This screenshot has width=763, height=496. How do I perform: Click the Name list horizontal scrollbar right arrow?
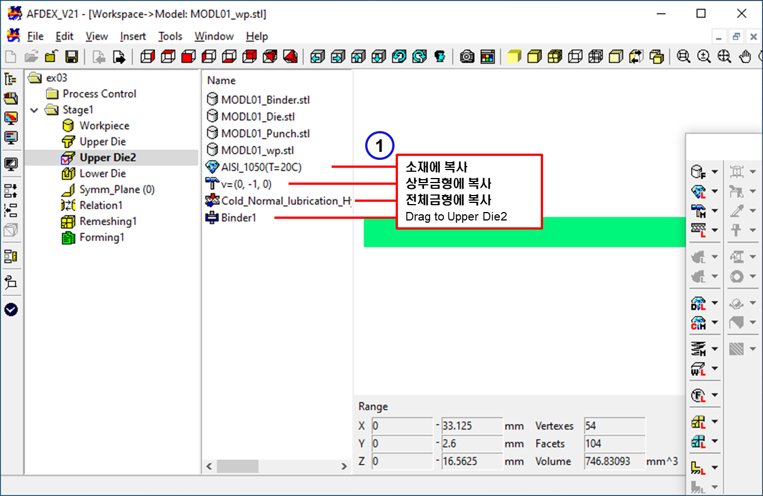[x=344, y=467]
